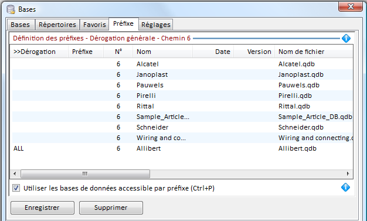This screenshot has height=221, width=367.
Task: Select the Pirelli row name
Action: coord(146,96)
